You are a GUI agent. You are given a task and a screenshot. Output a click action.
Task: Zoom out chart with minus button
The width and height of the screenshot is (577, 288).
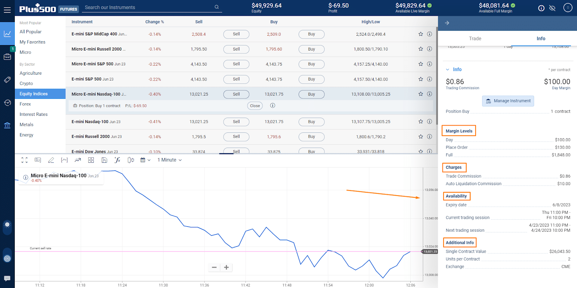point(214,267)
